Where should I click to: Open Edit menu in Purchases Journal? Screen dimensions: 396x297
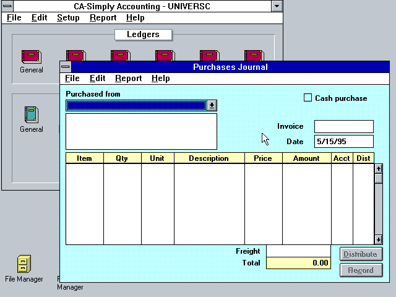(x=98, y=79)
